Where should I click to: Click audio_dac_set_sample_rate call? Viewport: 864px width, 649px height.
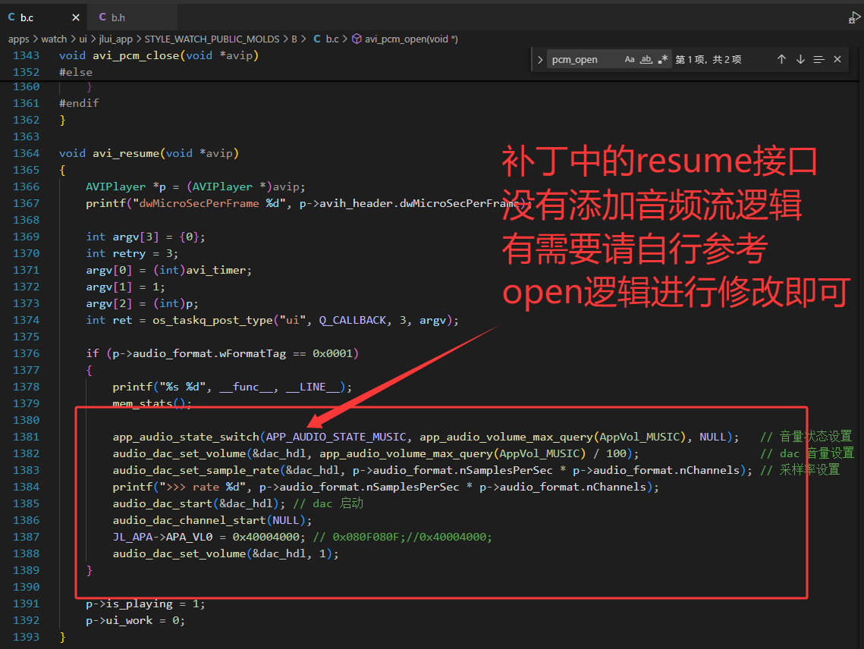coord(196,470)
